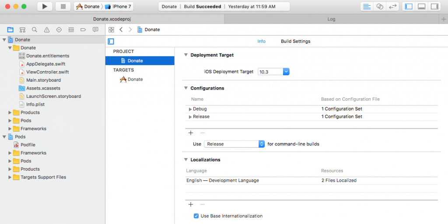Add a localization with plus button

(x=191, y=204)
